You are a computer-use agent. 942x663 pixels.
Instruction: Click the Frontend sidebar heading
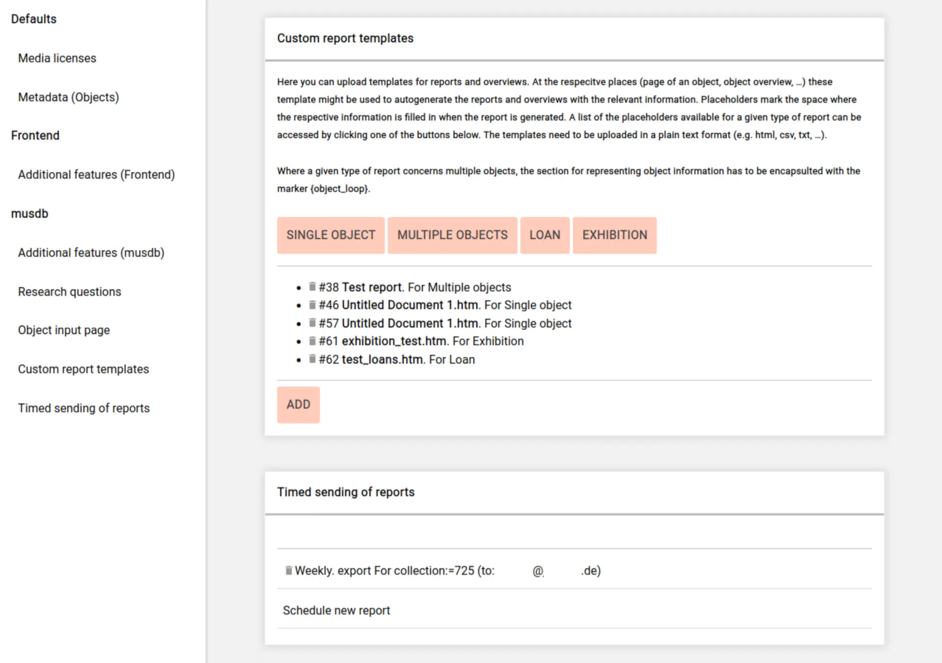tap(35, 135)
